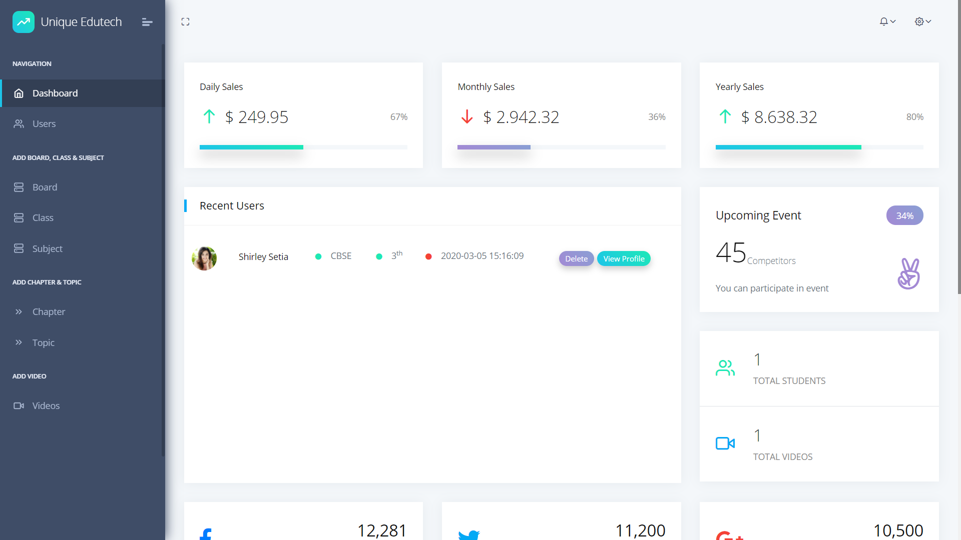Toggle fullscreen mode icon
Screen dimensions: 961x540
pos(185,21)
